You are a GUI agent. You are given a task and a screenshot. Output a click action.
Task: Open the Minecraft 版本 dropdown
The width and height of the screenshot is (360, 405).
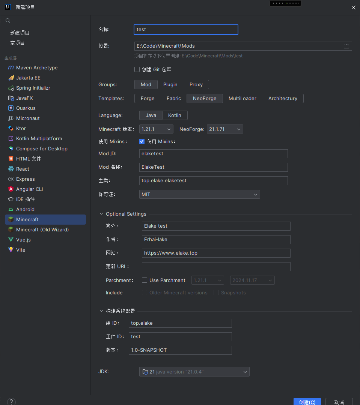tap(156, 129)
